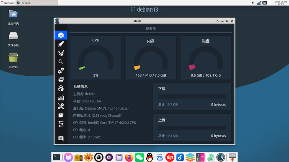
Task: Click download '总计: 15.7 KiB' text
Action: [168, 104]
